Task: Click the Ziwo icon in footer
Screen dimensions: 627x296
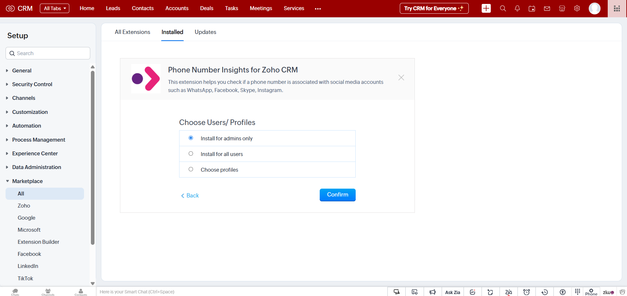Action: tap(608, 292)
